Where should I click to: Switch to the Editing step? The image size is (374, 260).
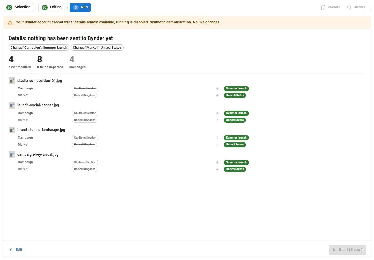tap(52, 7)
